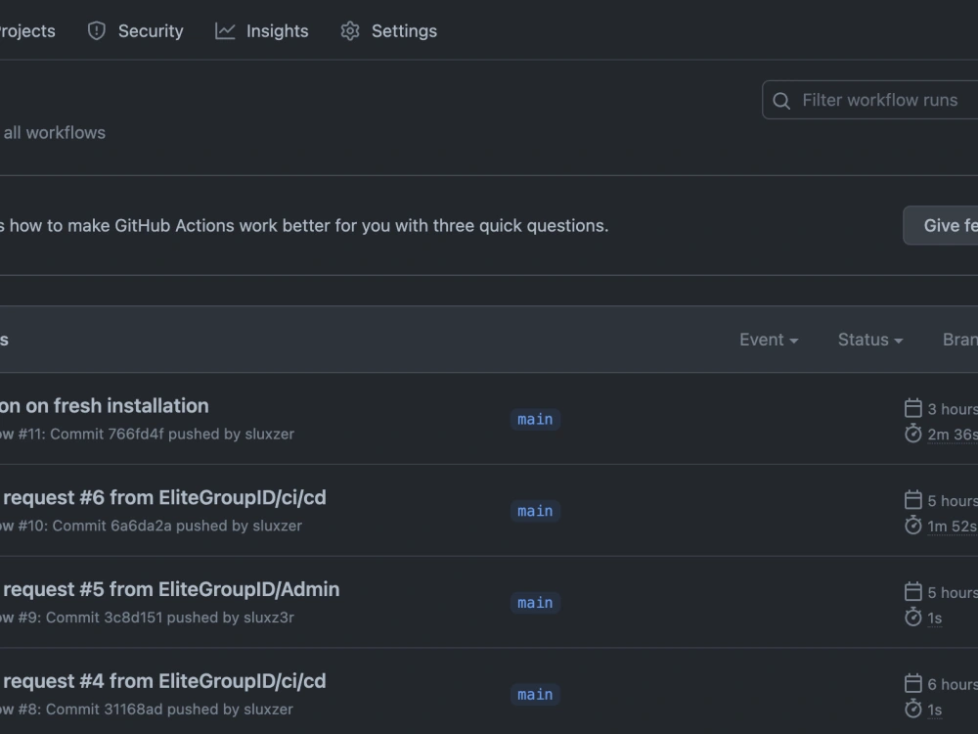Viewport: 978px width, 734px height.
Task: Click the stopwatch icon on run #9 row
Action: coord(913,617)
